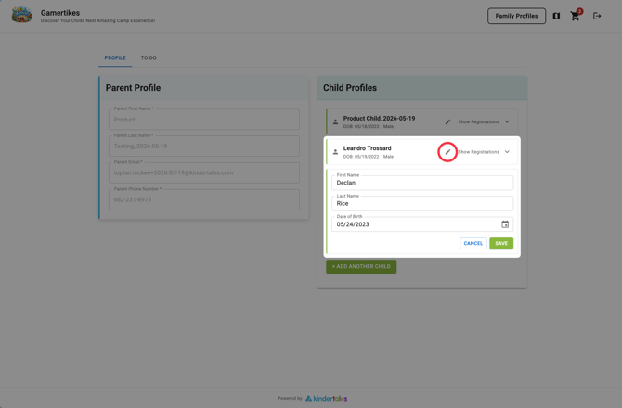
Task: Open the Date of Birth calendar icon
Action: [505, 224]
